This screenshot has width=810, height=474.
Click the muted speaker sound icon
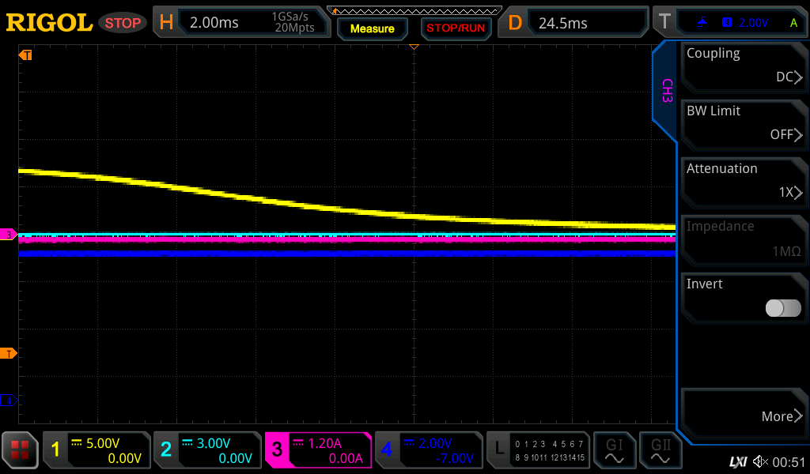pos(760,461)
